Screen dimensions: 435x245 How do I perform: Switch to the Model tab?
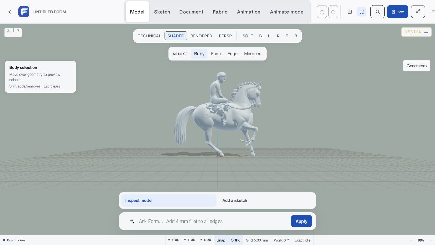click(137, 12)
